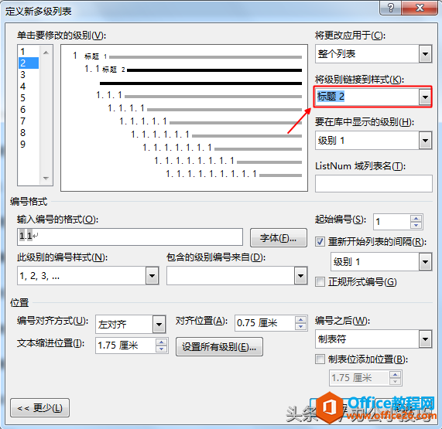Increase text indent position with up arrow
Viewport: 442px width, 429px height.
pyautogui.click(x=161, y=342)
